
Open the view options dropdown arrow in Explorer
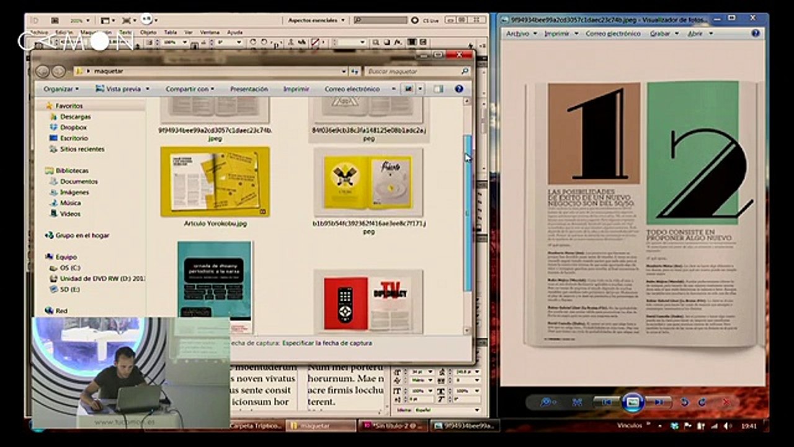(420, 89)
